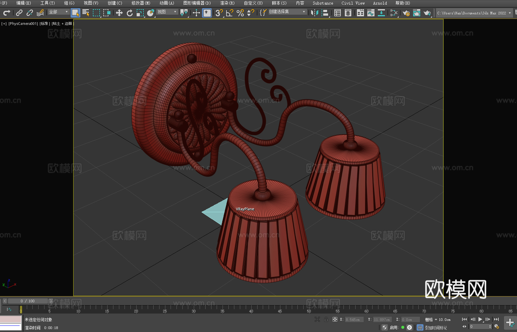Click the Z coordinate field
The height and width of the screenshot is (332, 517).
[x=410, y=320]
